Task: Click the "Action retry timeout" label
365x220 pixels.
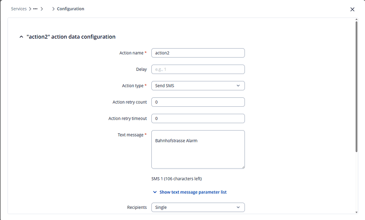Action: coord(127,118)
